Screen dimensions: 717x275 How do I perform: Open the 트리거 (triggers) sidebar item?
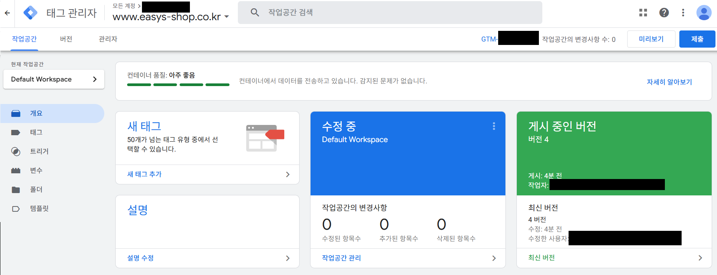click(x=39, y=152)
